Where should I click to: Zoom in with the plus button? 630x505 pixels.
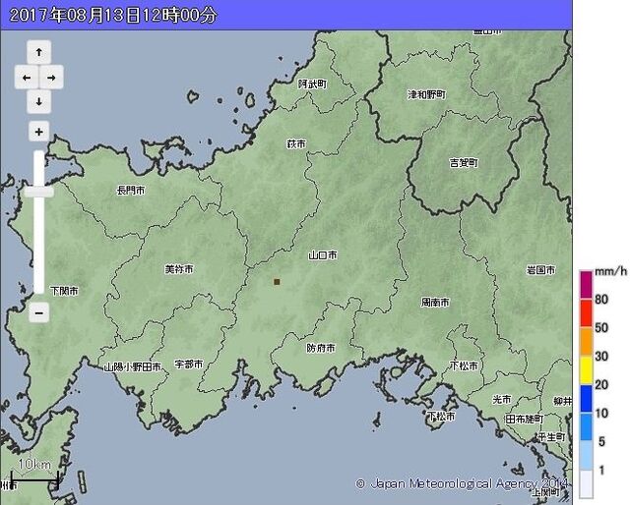tap(39, 132)
